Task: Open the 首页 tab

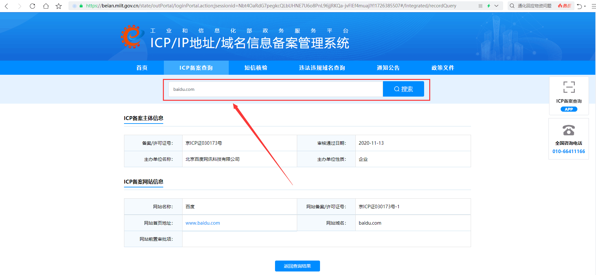Action: 142,68
